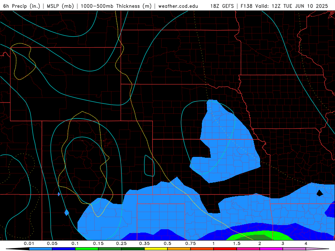
Task: Click the '0.75' legend value
Action: [191, 243]
